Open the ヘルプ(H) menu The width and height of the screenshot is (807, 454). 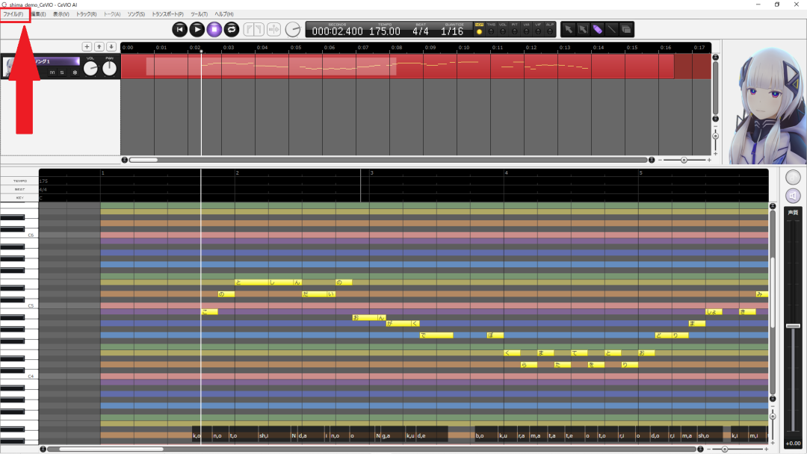tap(224, 14)
